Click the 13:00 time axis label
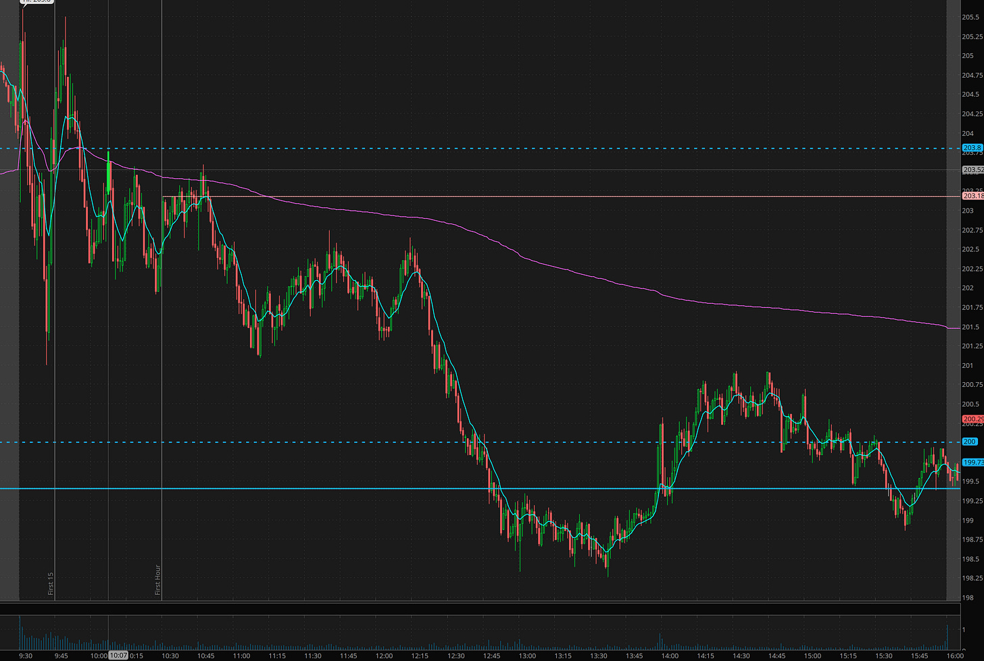 (527, 656)
